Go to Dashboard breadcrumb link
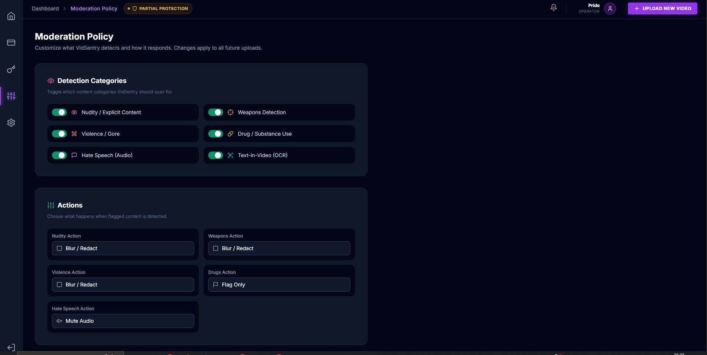Image resolution: width=707 pixels, height=355 pixels. (45, 9)
